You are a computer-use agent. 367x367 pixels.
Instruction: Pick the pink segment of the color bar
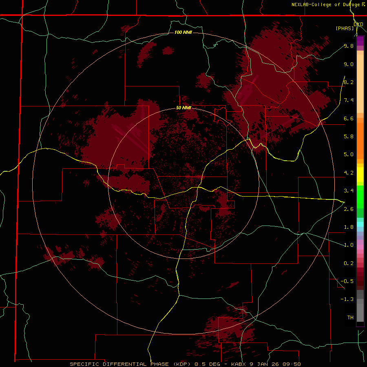(x=360, y=247)
